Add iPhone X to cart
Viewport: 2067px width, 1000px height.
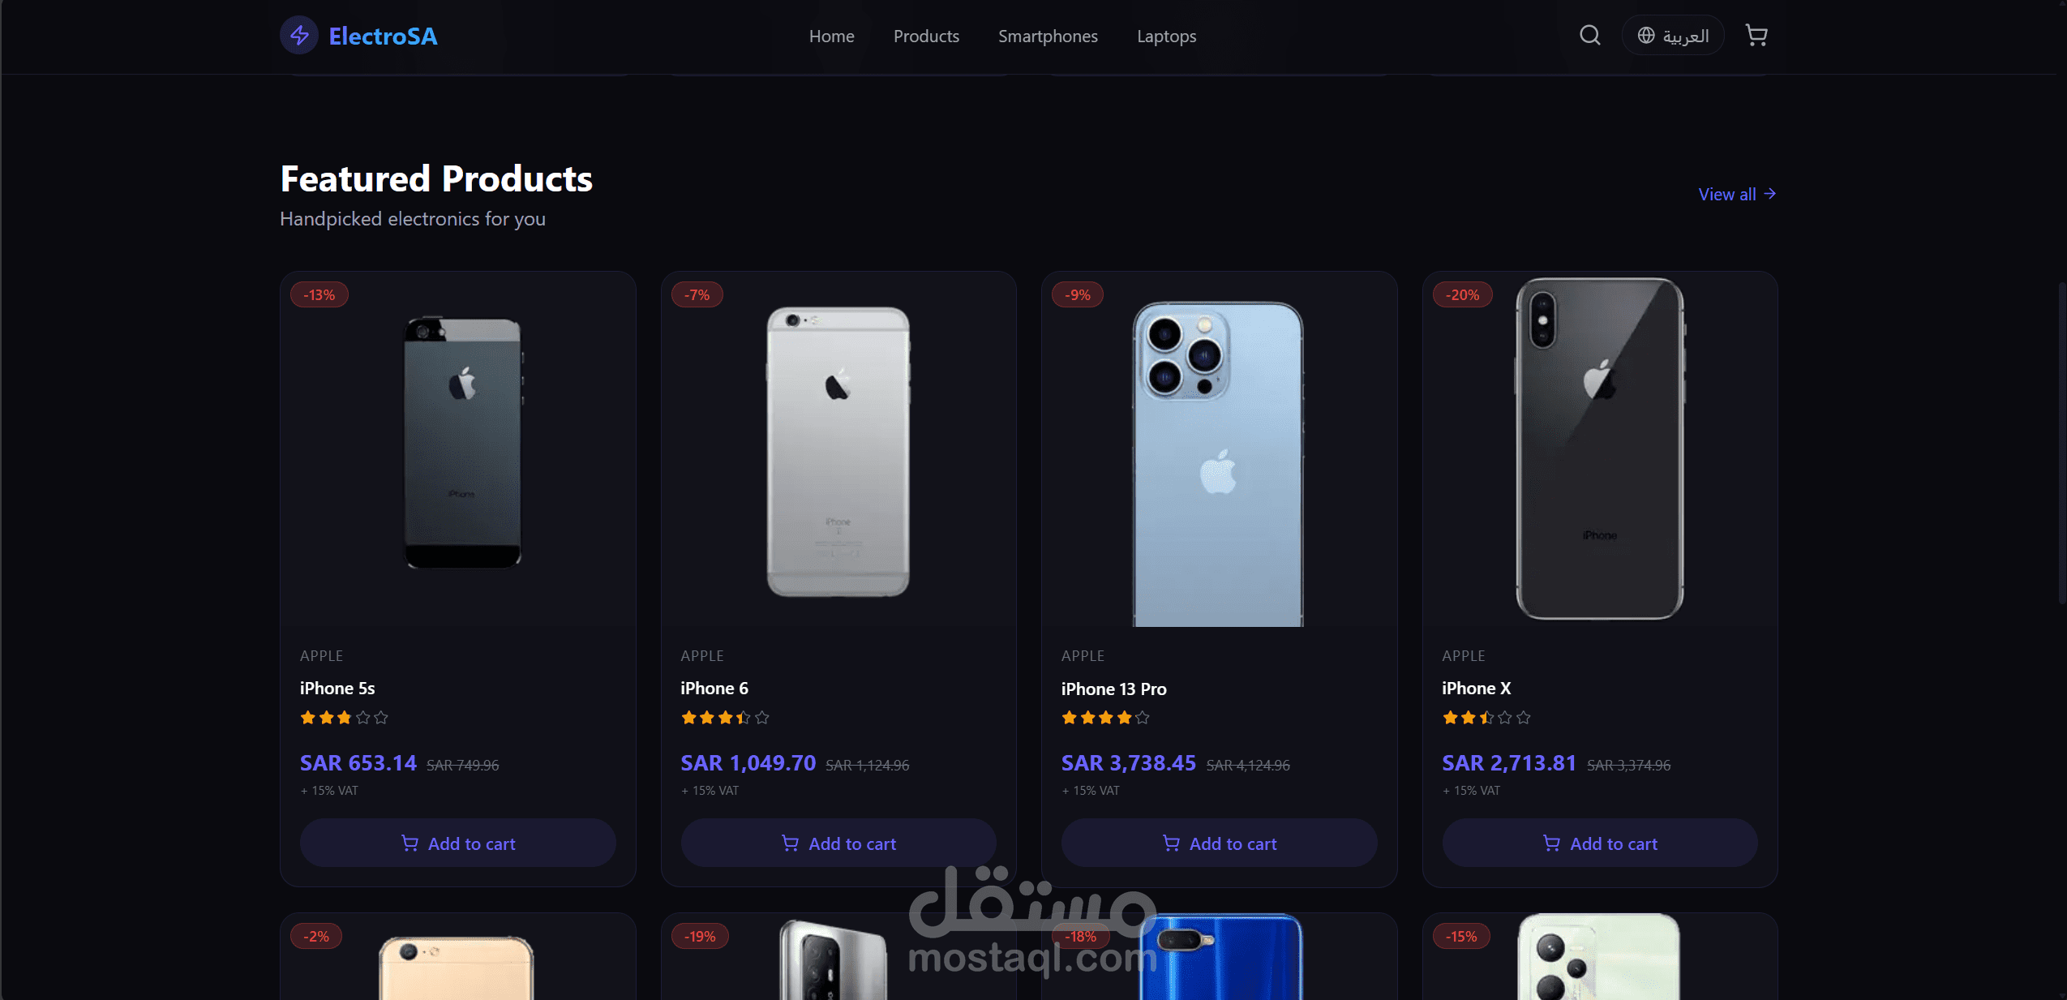click(x=1600, y=843)
